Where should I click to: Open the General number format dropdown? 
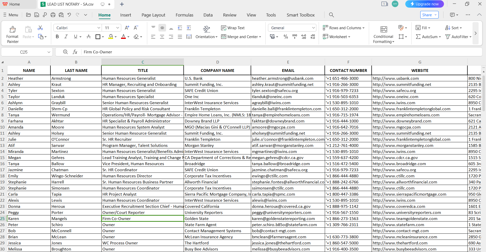coord(314,28)
